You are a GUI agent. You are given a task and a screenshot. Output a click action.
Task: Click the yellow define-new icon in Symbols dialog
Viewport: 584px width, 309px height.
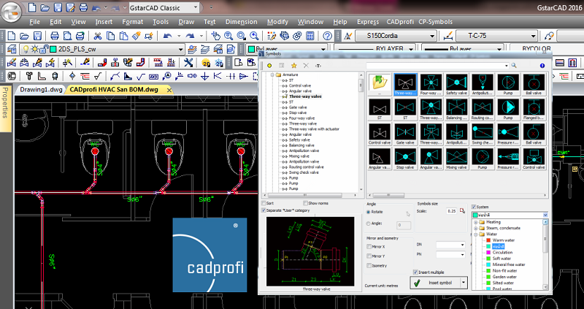tap(269, 66)
